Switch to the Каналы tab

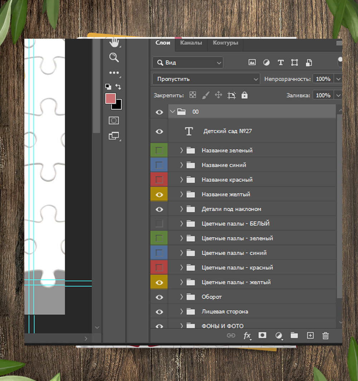[x=191, y=43]
